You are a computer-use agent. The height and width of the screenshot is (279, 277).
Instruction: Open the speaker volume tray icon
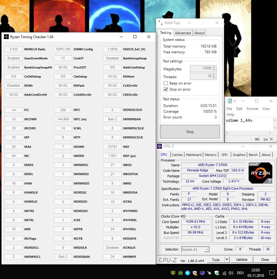pos(231,273)
